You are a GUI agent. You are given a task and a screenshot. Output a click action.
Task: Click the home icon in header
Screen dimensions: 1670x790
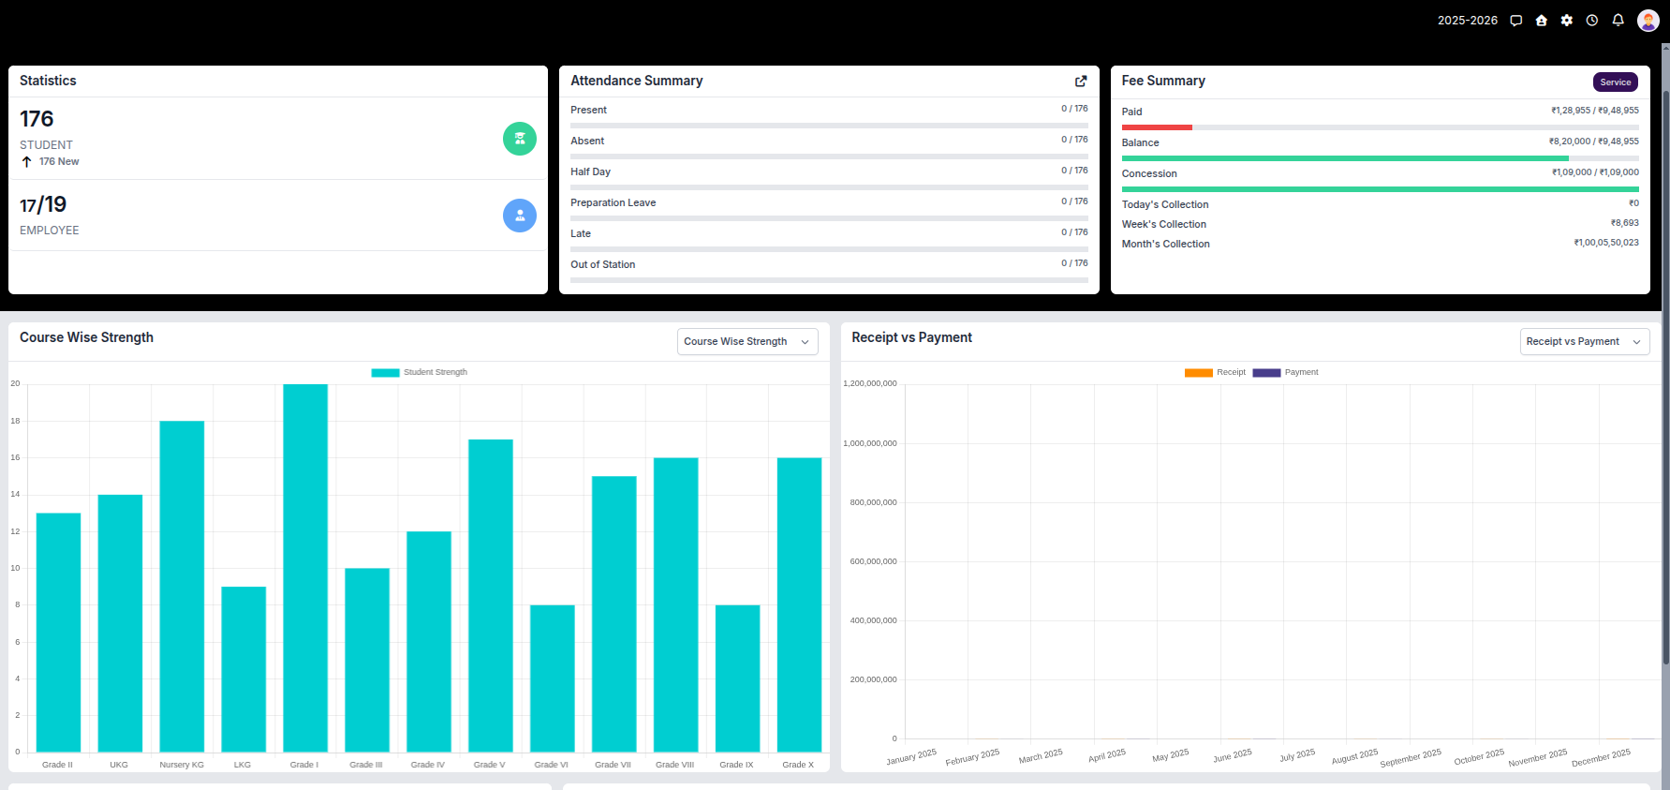1541,21
